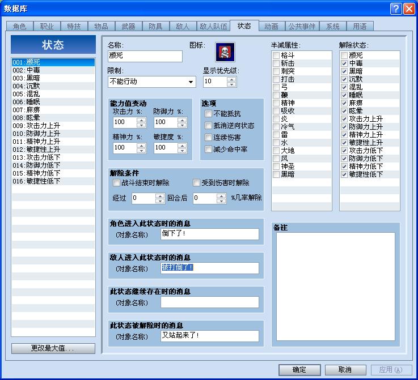Select state 006:睡眠 in the list

[53, 102]
